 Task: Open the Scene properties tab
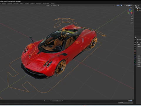[x=135, y=49]
